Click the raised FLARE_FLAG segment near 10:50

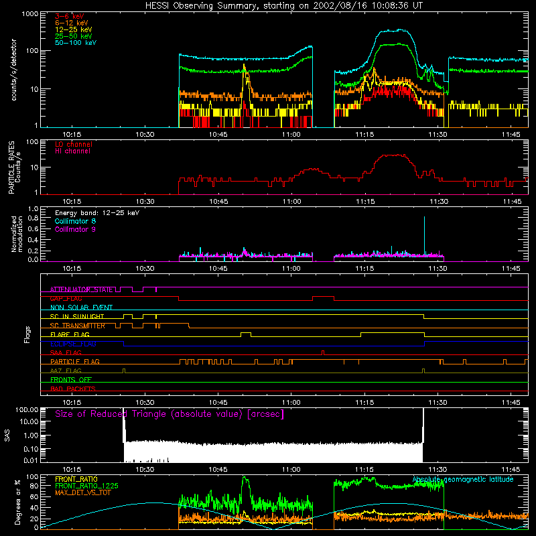[x=246, y=332]
